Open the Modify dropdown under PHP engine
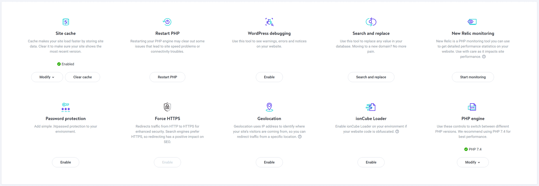This screenshot has width=539, height=186. pos(472,162)
